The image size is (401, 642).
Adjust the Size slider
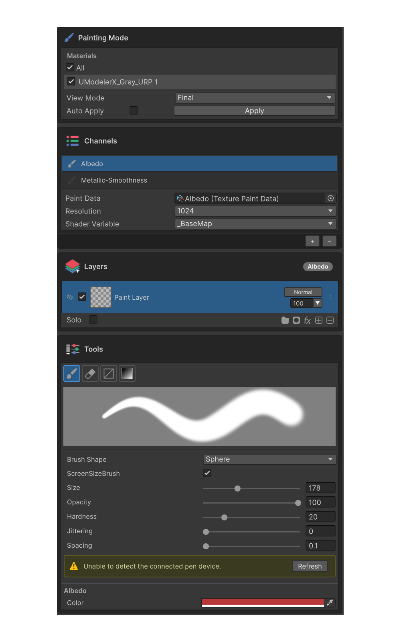point(251,488)
